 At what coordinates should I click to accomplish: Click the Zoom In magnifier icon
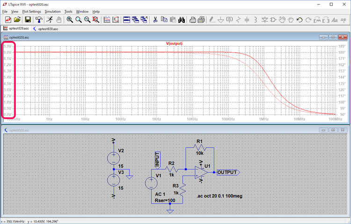(69, 20)
